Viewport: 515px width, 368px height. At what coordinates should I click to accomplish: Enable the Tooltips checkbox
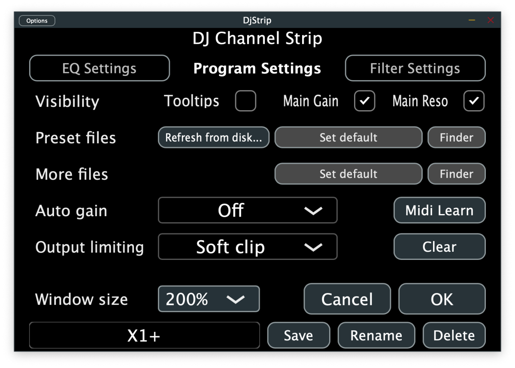246,101
